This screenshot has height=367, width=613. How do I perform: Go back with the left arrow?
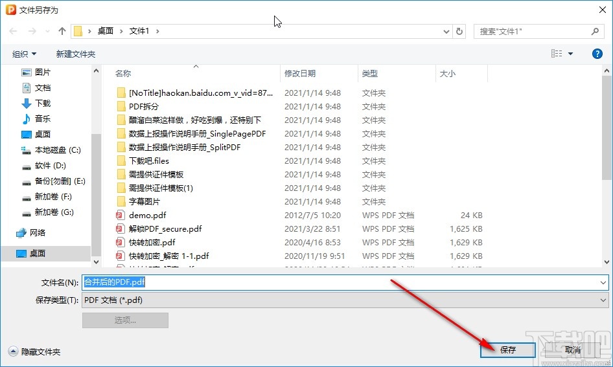13,31
